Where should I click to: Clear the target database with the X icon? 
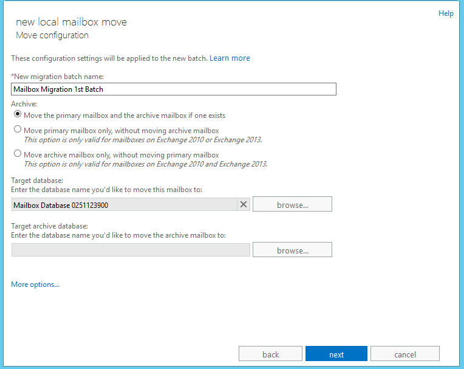coord(244,205)
